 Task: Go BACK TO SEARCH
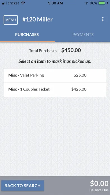(x=22, y=186)
